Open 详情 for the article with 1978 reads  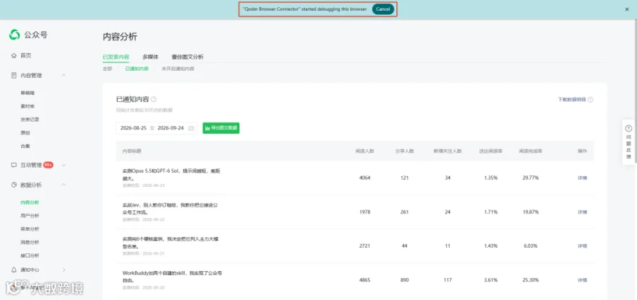583,212
